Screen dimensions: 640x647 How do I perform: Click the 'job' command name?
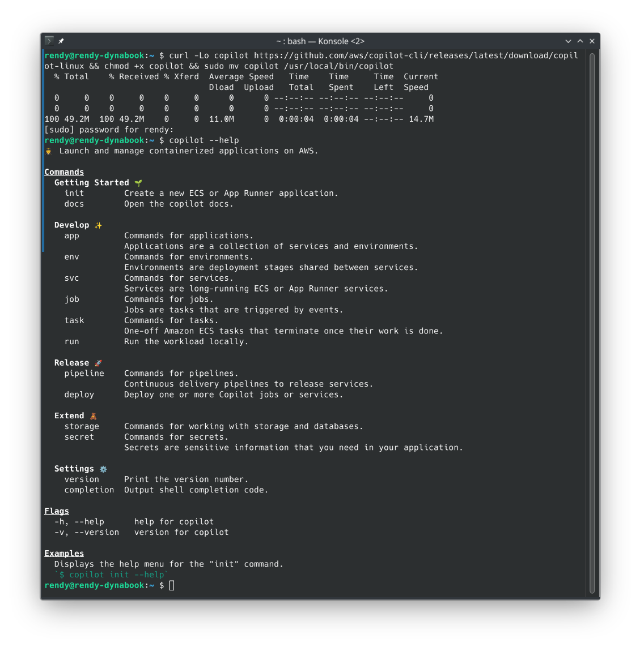tap(71, 299)
